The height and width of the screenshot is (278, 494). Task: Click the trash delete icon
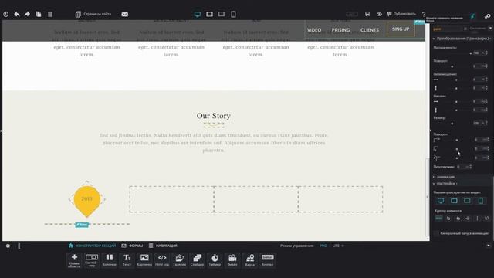(50, 14)
